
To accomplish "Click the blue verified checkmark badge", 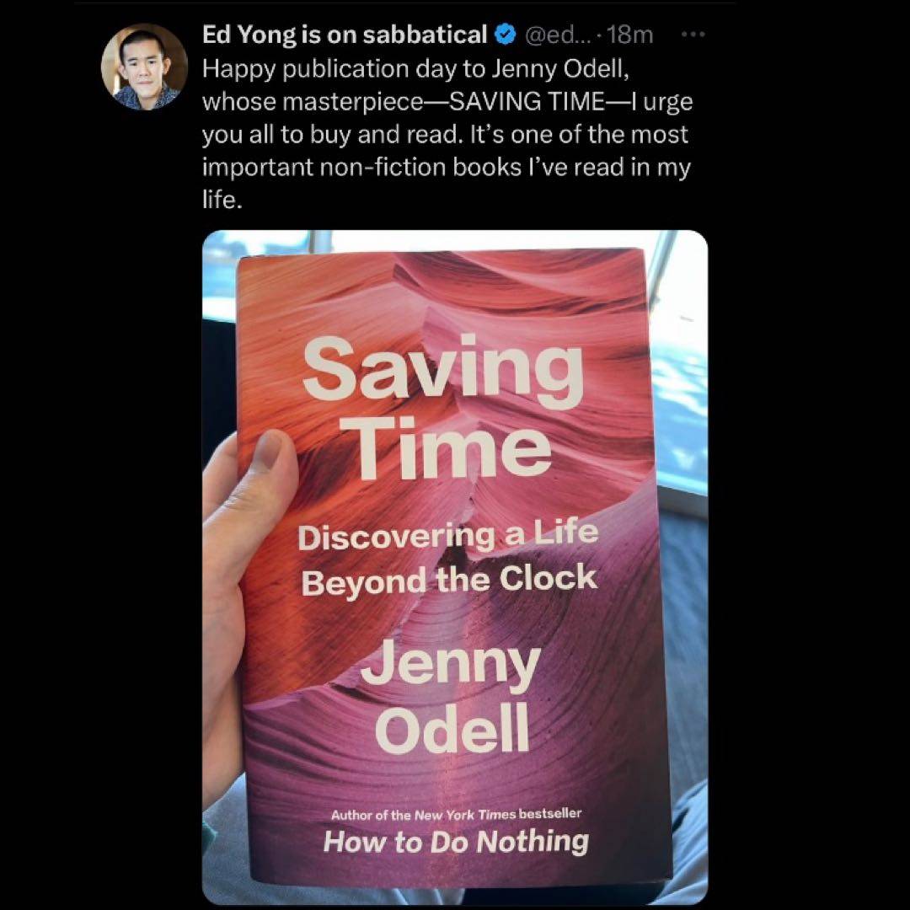I will click(x=506, y=35).
